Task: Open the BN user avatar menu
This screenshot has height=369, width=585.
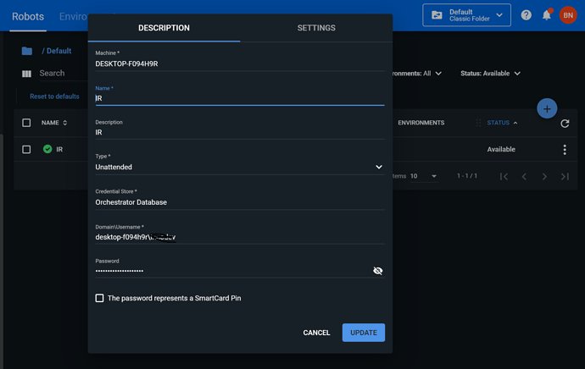Action: tap(568, 15)
